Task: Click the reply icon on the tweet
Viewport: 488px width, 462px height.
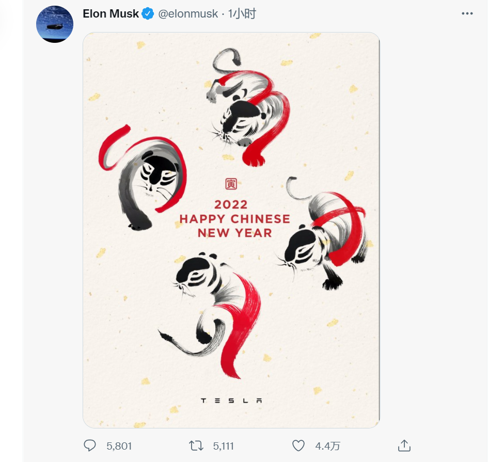Action: (x=90, y=445)
